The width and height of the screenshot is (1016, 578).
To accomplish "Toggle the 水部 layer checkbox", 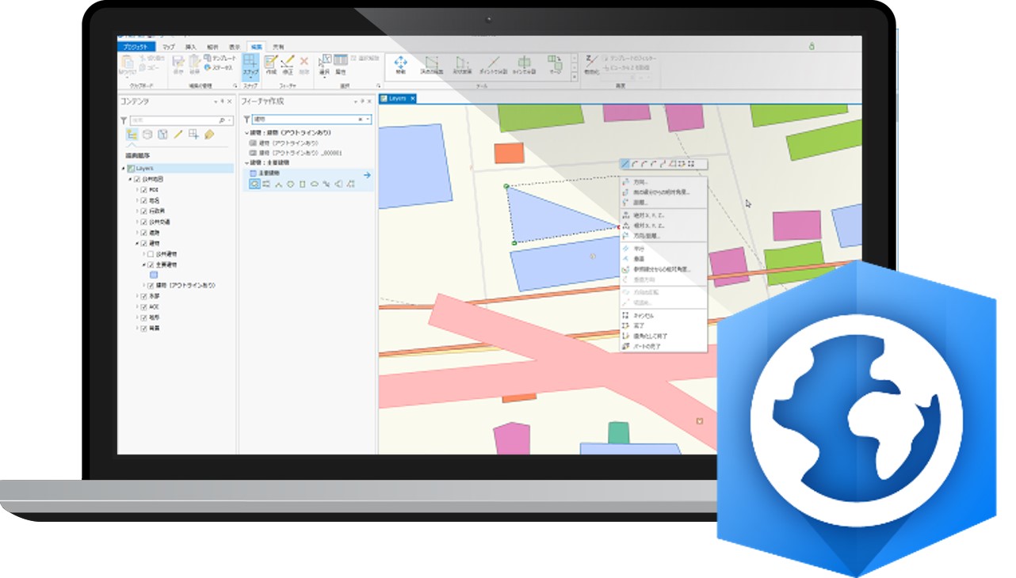I will (x=144, y=296).
